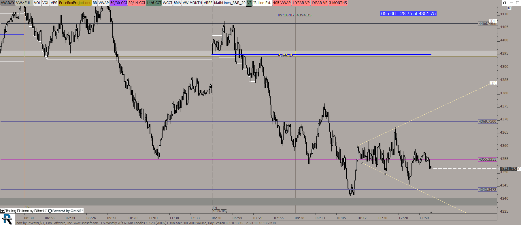Image resolution: width=521 pixels, height=225 pixels.
Task: Click the IBH line label
Action: (492, 21)
